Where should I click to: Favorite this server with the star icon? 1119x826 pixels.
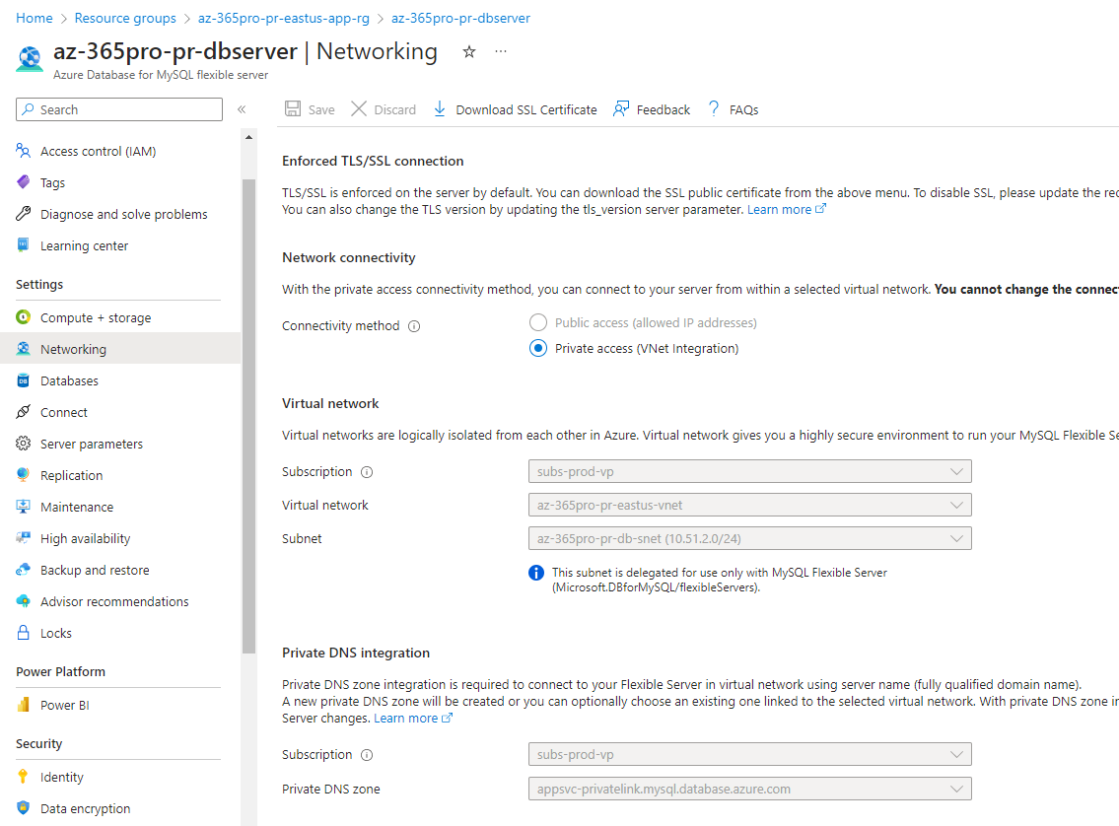click(469, 51)
